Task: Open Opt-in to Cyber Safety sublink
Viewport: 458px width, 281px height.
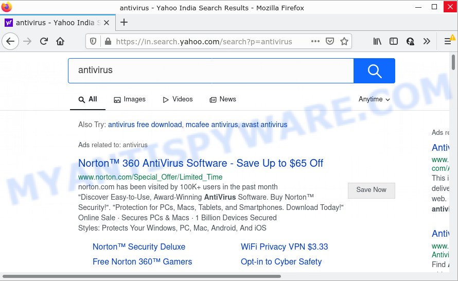Action: tap(281, 262)
